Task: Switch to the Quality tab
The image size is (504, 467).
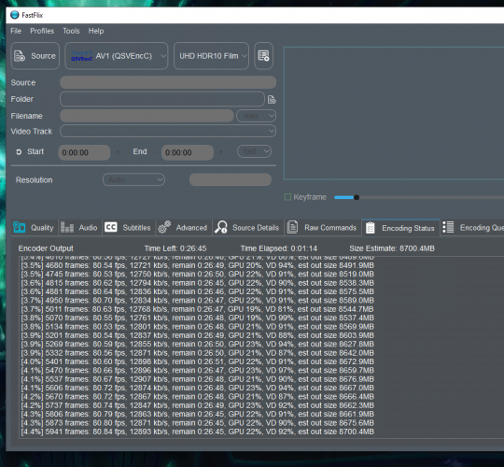Action: [35, 228]
